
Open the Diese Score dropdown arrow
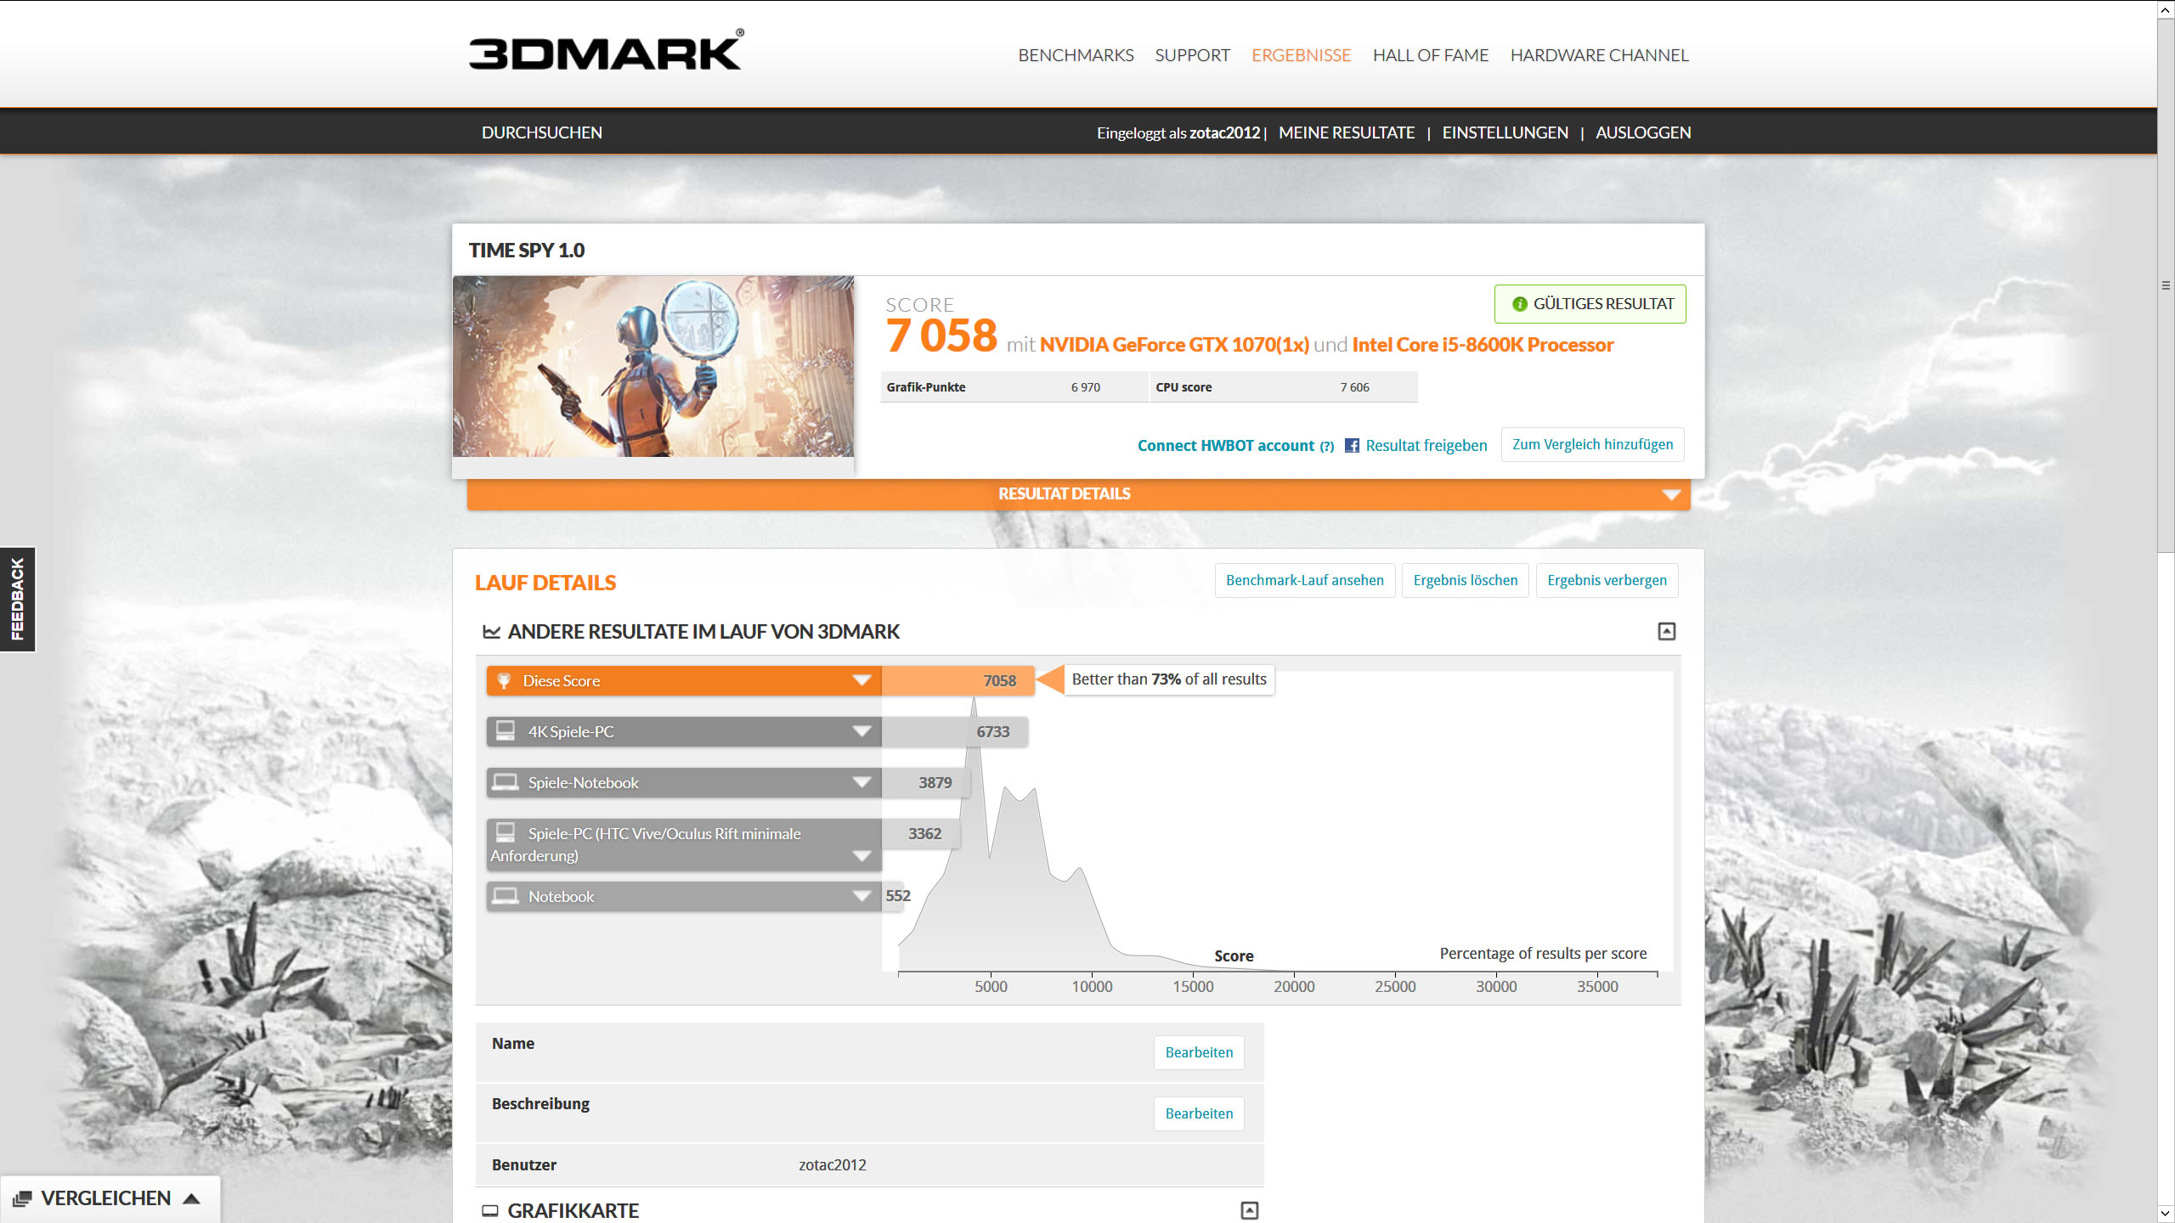click(862, 680)
